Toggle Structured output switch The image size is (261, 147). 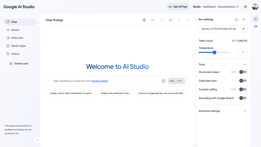coord(243,72)
